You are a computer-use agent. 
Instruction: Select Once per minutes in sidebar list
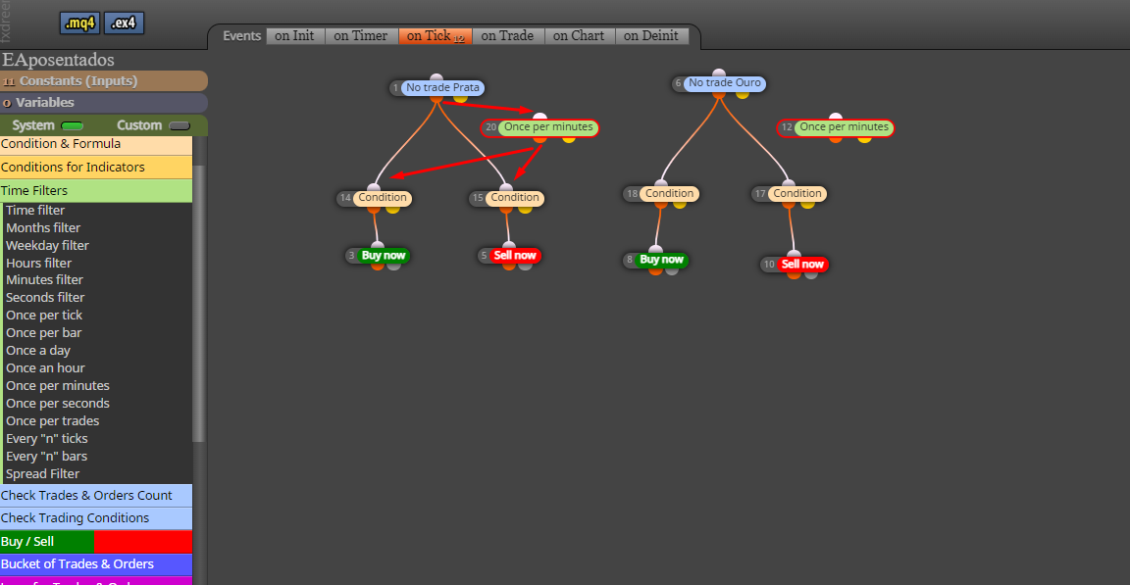[x=58, y=386]
